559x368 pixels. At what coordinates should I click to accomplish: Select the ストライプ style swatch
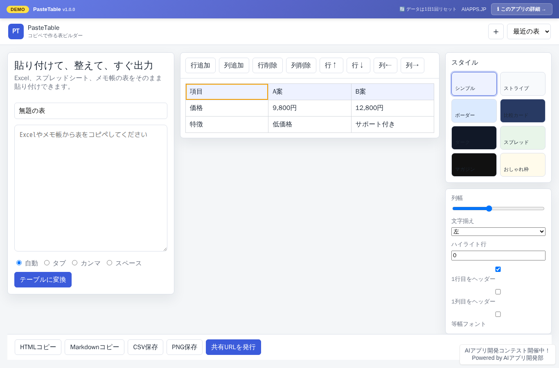[523, 84]
